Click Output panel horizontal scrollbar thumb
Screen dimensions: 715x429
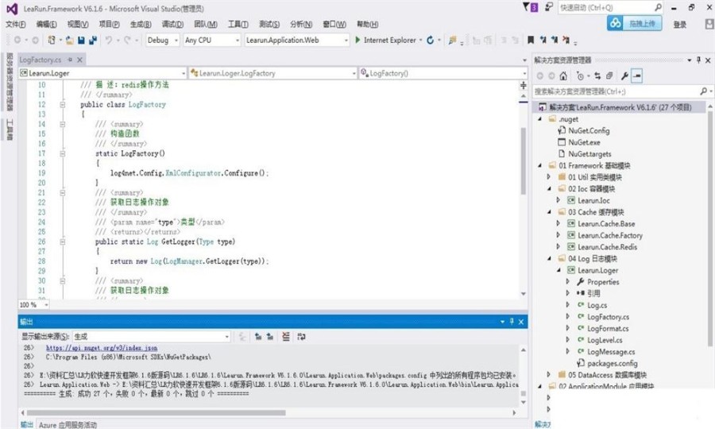click(156, 412)
